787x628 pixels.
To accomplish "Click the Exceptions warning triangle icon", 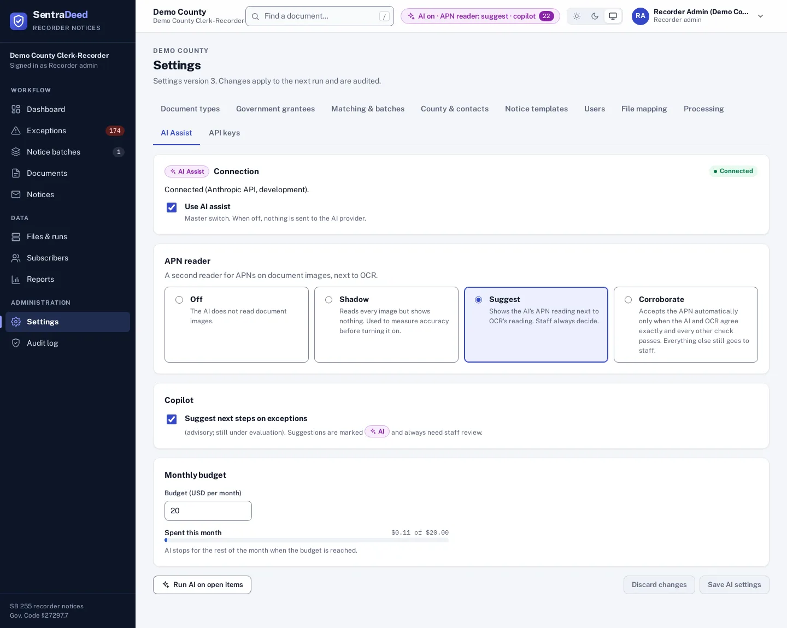I will [16, 131].
